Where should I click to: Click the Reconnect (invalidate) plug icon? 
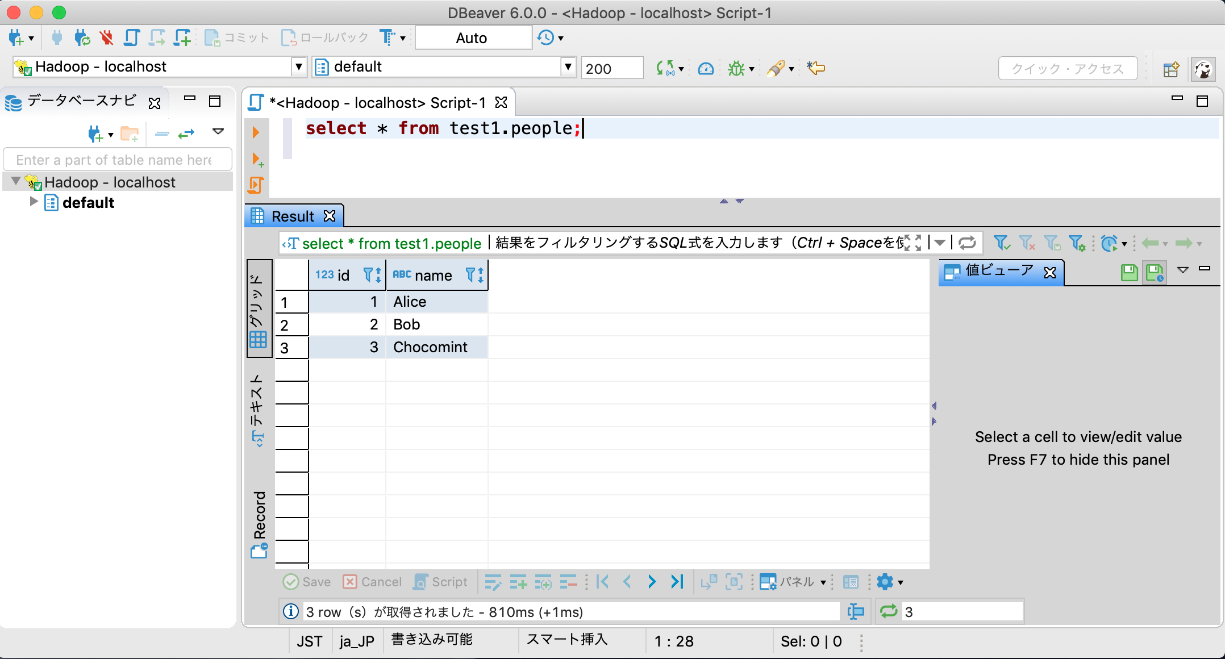click(82, 38)
